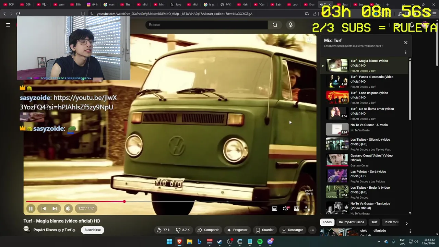Open the video settings gear
The image size is (439, 247).
point(286,209)
